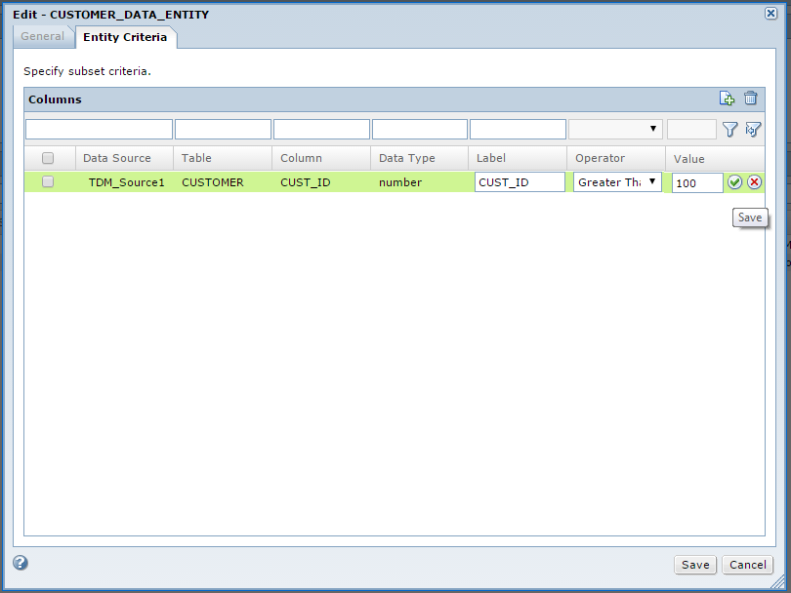
Task: Sort by the Data Type header
Action: pyautogui.click(x=419, y=158)
